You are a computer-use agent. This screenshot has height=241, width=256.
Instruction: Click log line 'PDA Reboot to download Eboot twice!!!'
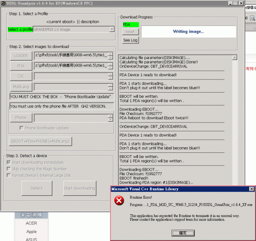pos(154,118)
